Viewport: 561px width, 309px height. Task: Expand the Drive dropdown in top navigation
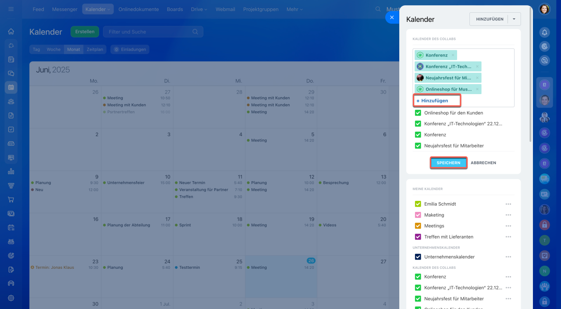(199, 9)
